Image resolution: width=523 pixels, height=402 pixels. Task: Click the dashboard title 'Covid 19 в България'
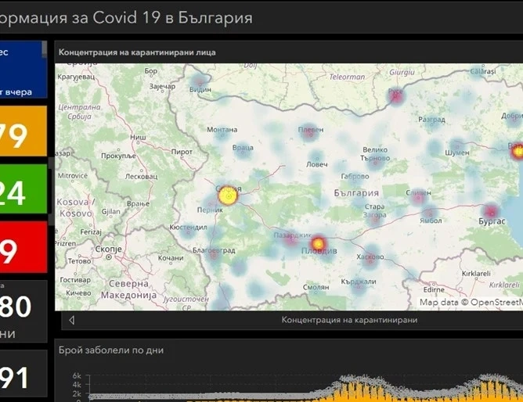pyautogui.click(x=172, y=18)
